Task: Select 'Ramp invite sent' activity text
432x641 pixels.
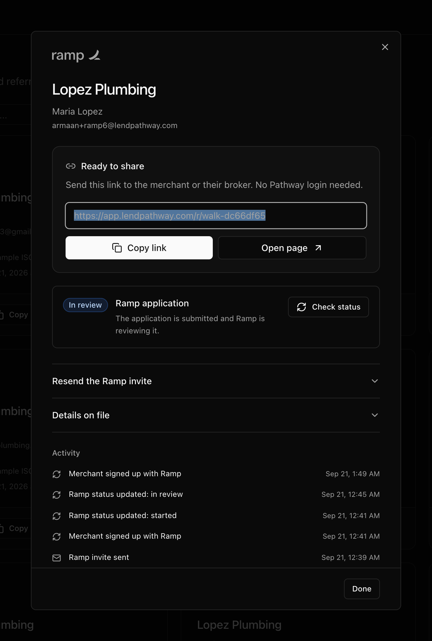Action: [99, 557]
